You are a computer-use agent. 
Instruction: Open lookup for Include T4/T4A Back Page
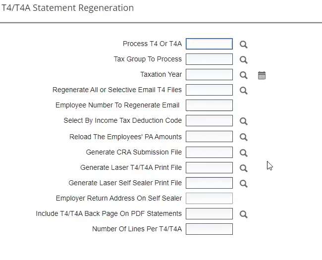[x=243, y=214]
